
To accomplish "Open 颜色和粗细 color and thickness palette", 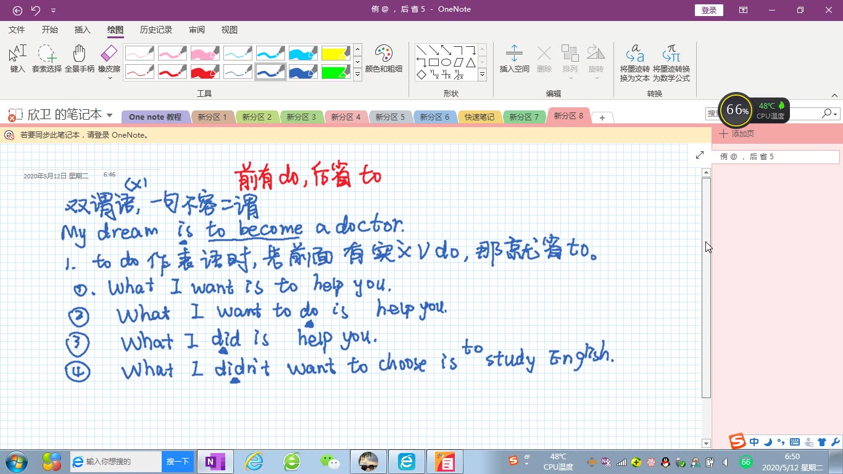I will [x=384, y=59].
